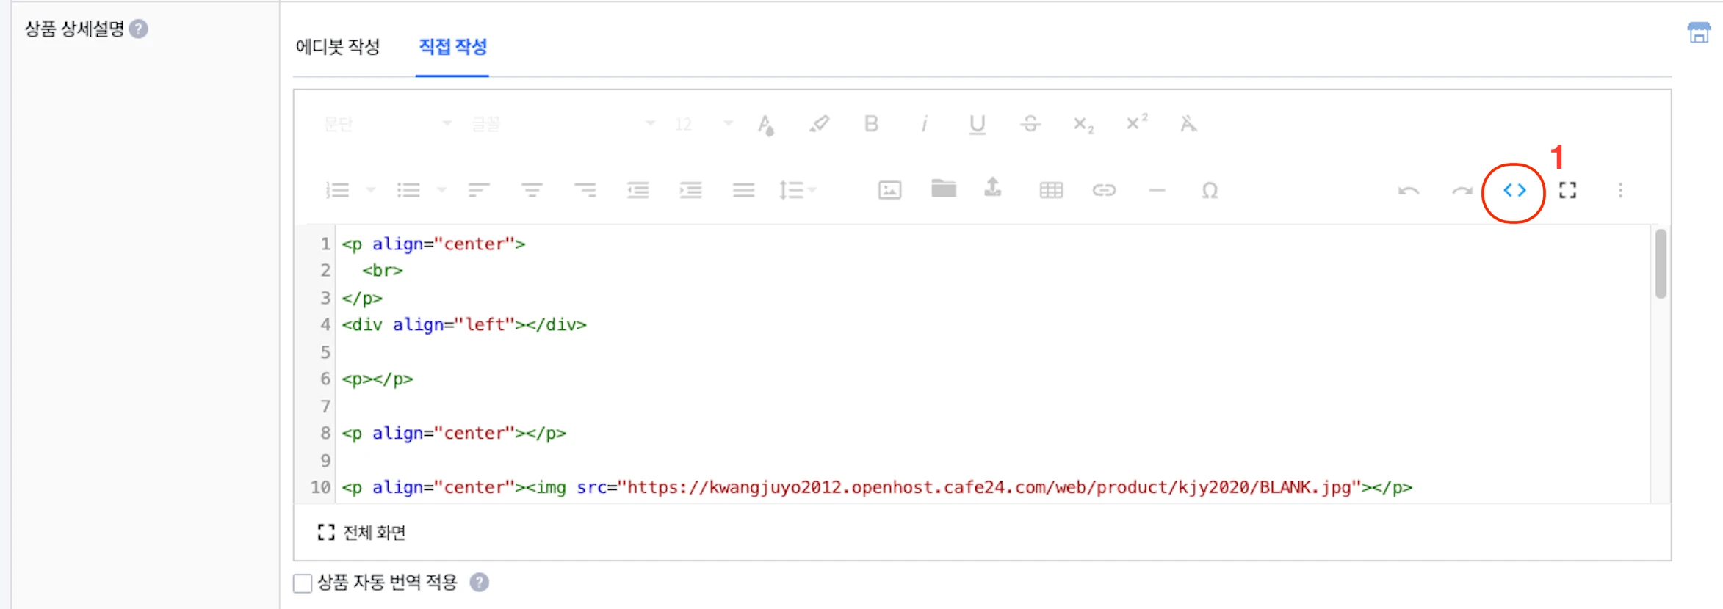This screenshot has height=609, width=1723.
Task: Check the 상품 자동 번역 적용 checkbox
Action: click(303, 583)
